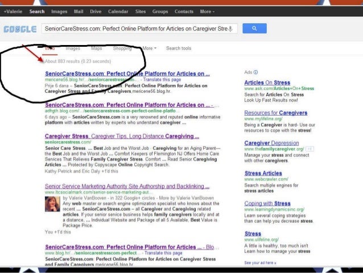Switch to the Maps results tab
Viewport: 363px width, 273px height.
97,48
